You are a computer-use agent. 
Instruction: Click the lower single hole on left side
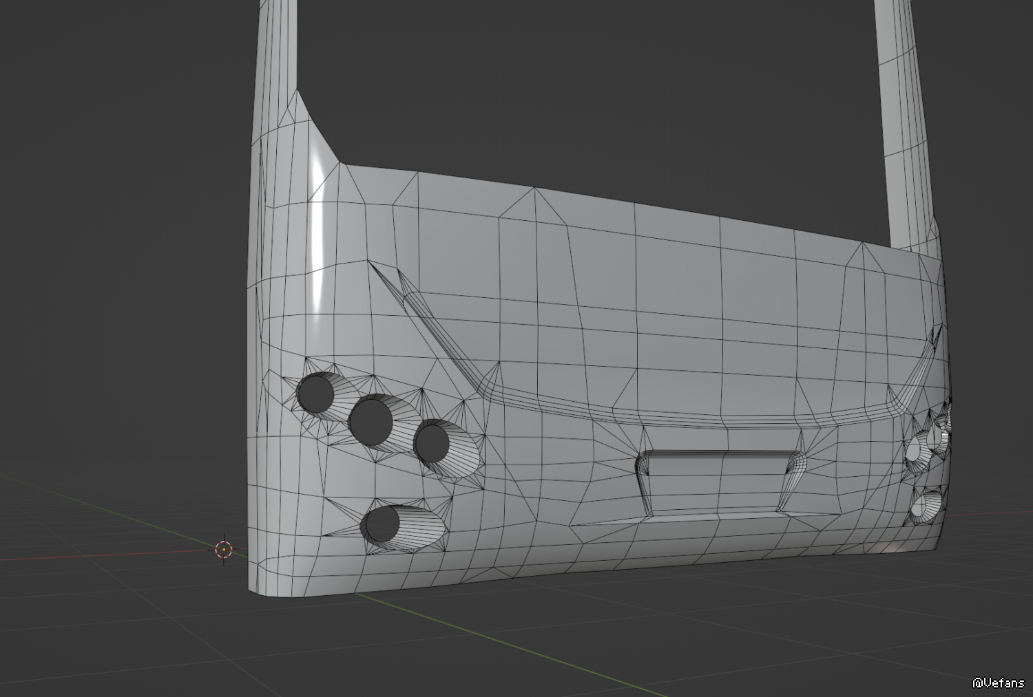382,525
